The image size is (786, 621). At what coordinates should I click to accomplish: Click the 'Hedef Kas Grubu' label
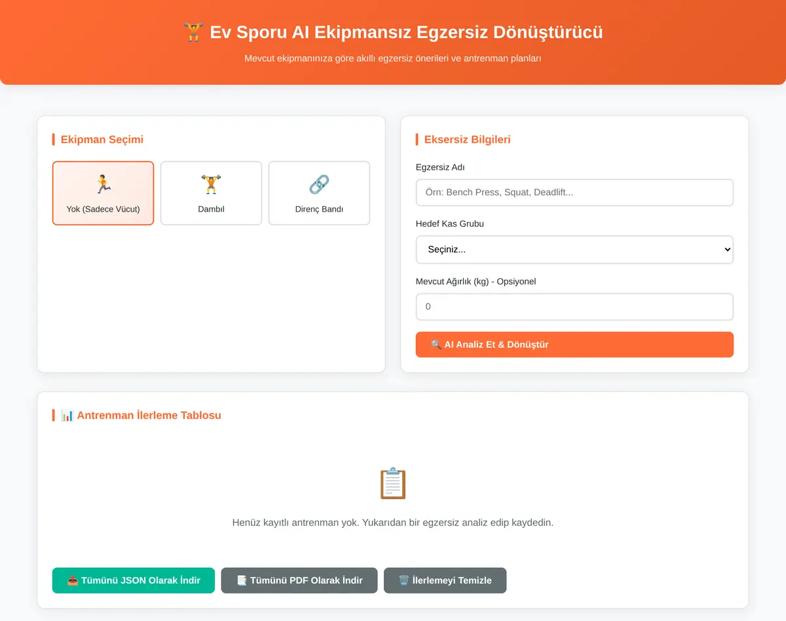click(x=450, y=224)
